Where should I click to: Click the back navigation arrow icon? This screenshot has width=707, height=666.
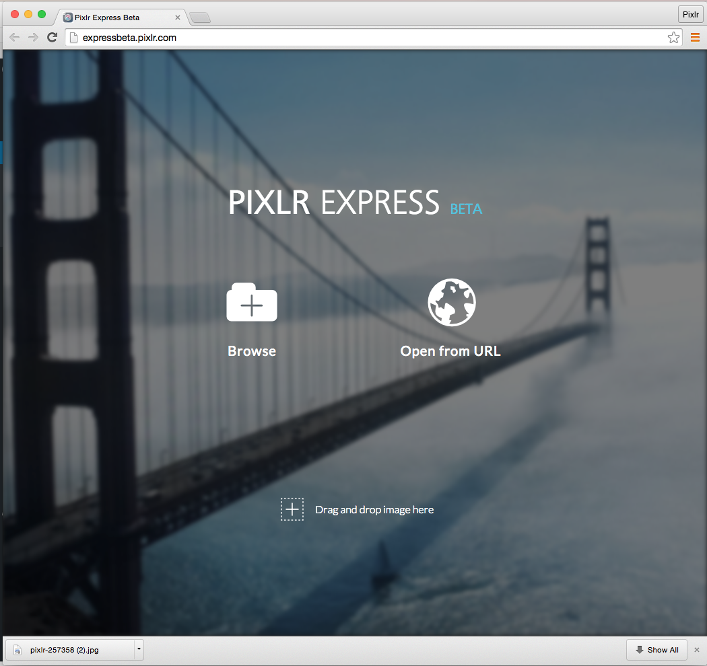click(x=14, y=38)
